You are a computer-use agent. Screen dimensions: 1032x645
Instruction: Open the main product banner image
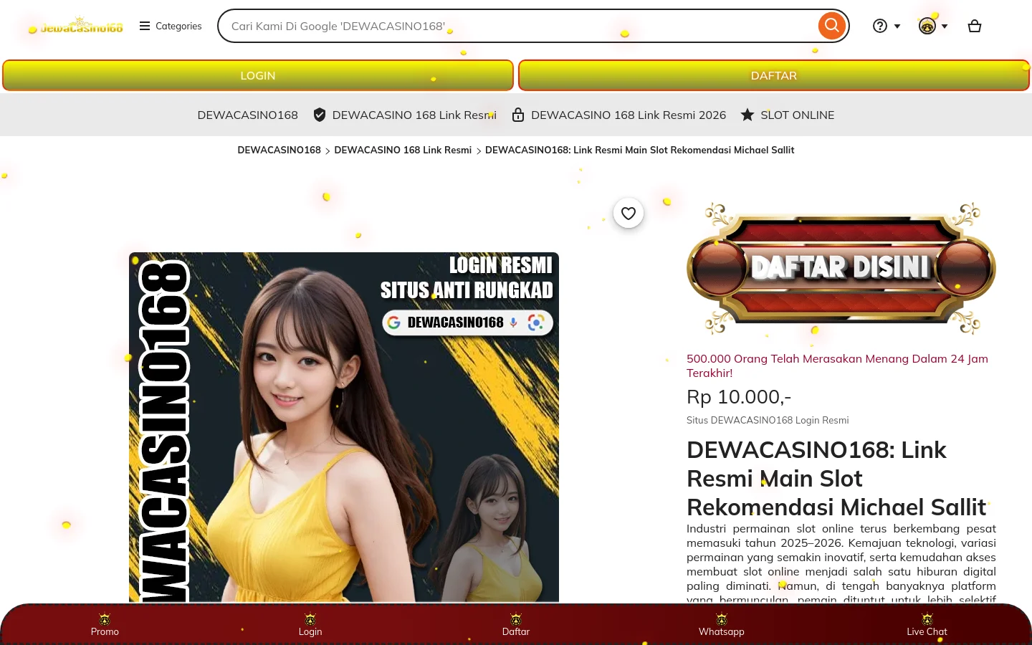coord(344,427)
